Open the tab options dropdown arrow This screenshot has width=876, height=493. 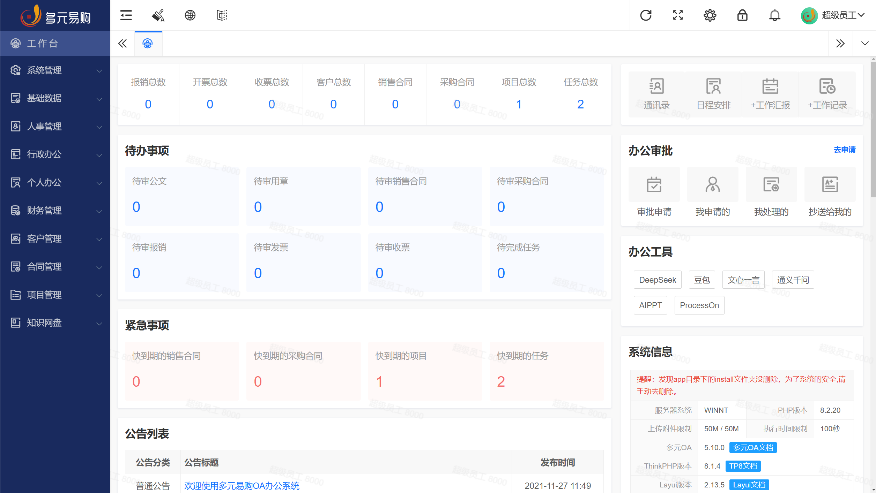coord(865,44)
